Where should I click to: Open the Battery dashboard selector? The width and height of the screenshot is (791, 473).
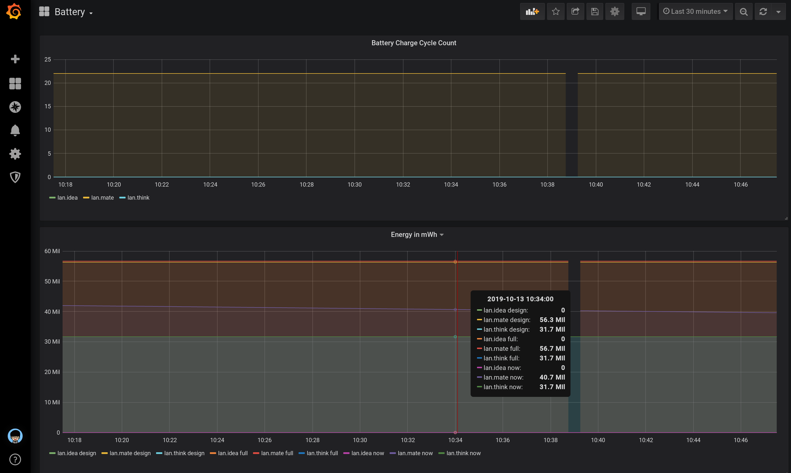(x=70, y=12)
